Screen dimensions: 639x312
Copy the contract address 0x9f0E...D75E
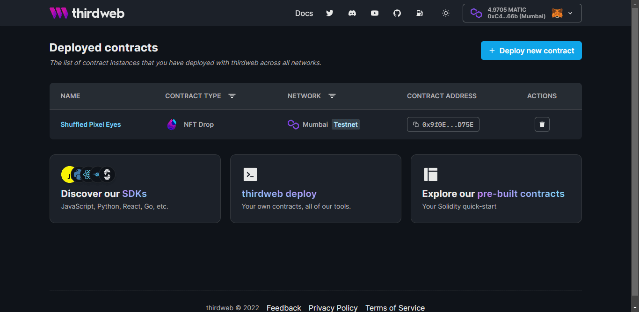(x=443, y=124)
